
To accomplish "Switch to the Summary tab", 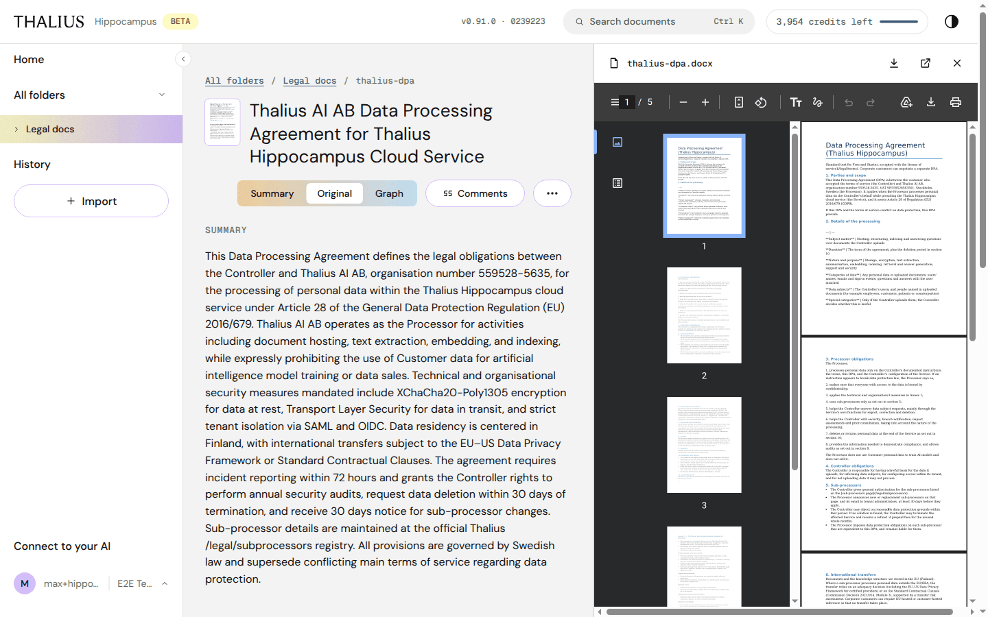I will (272, 193).
